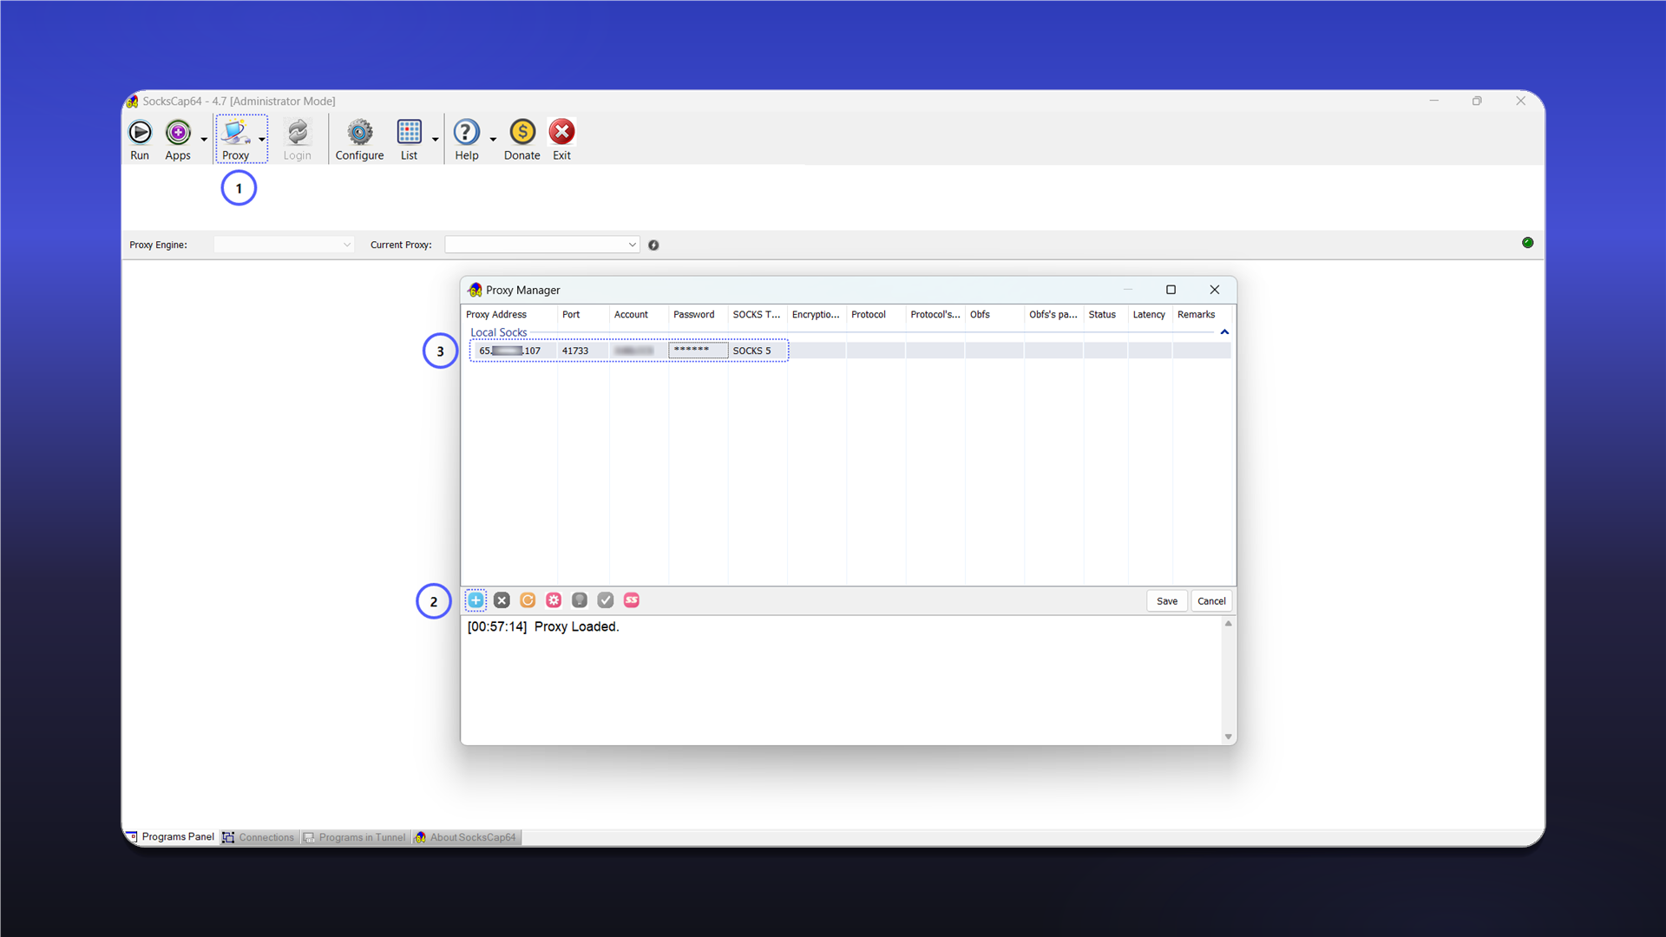This screenshot has width=1666, height=937.
Task: Open Configure gear icon
Action: [359, 132]
